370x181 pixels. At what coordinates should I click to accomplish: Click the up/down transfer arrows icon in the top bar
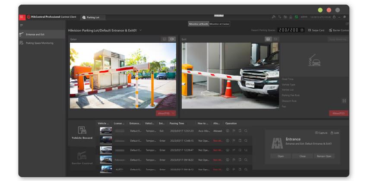pyautogui.click(x=280, y=17)
